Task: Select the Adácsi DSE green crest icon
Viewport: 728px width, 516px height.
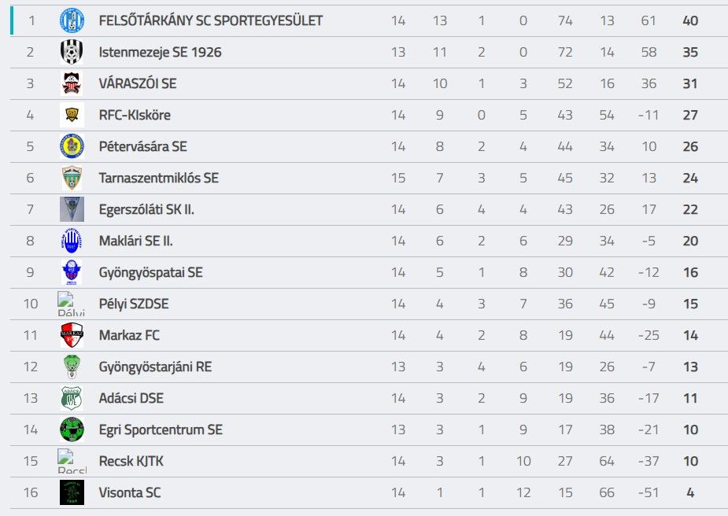Action: pos(72,398)
